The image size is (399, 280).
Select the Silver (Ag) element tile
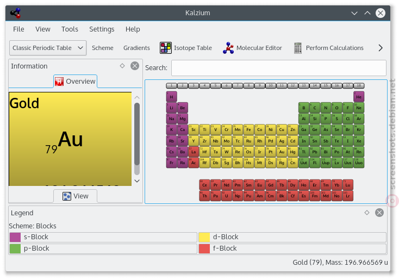(x=282, y=141)
